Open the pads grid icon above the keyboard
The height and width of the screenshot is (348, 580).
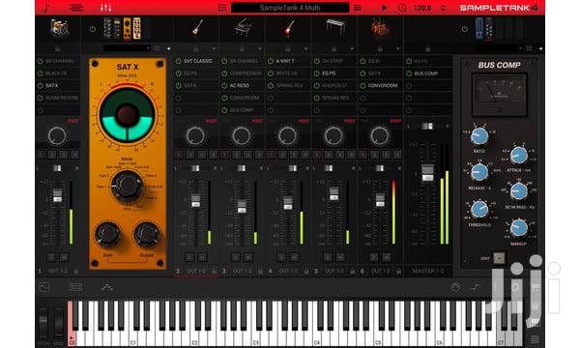[x=75, y=287]
